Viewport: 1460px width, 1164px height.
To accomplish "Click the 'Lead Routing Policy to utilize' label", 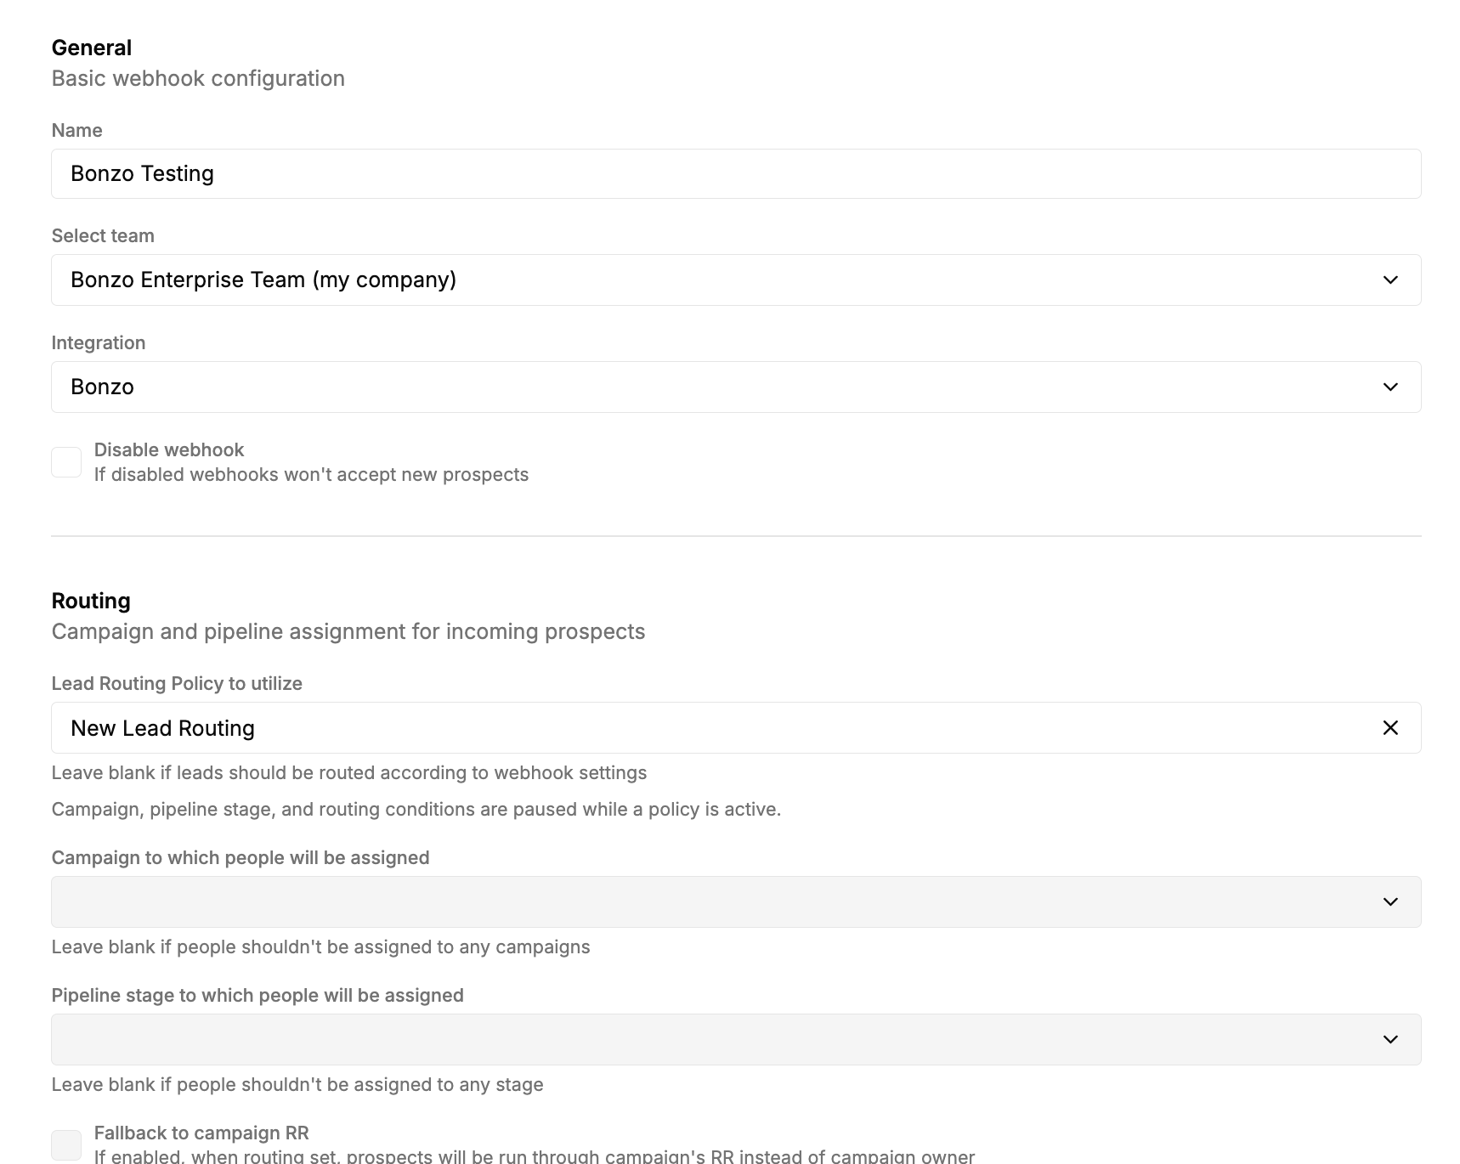I will tap(177, 683).
